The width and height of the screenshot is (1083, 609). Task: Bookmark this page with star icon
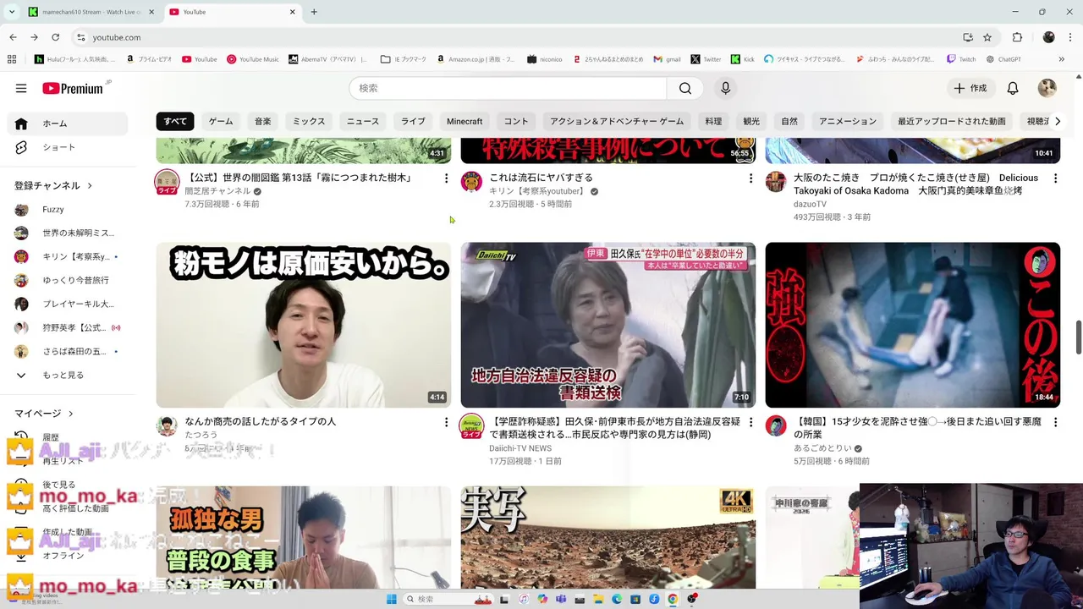click(x=987, y=37)
